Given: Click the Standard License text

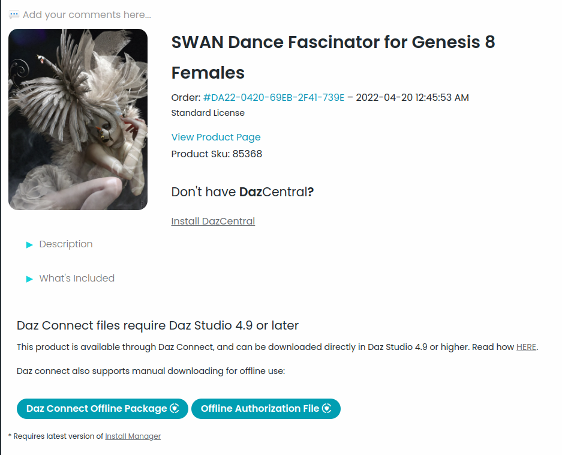Looking at the screenshot, I should 208,113.
